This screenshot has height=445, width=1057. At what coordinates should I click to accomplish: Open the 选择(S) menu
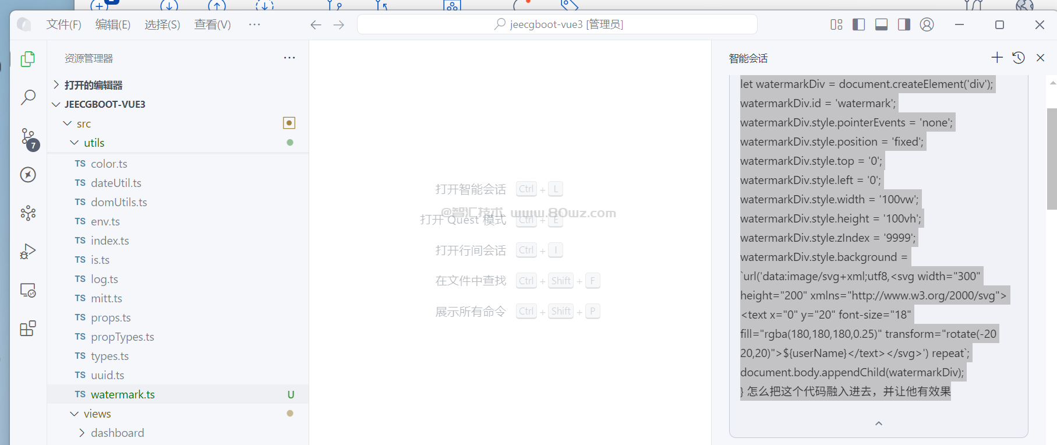pos(162,24)
